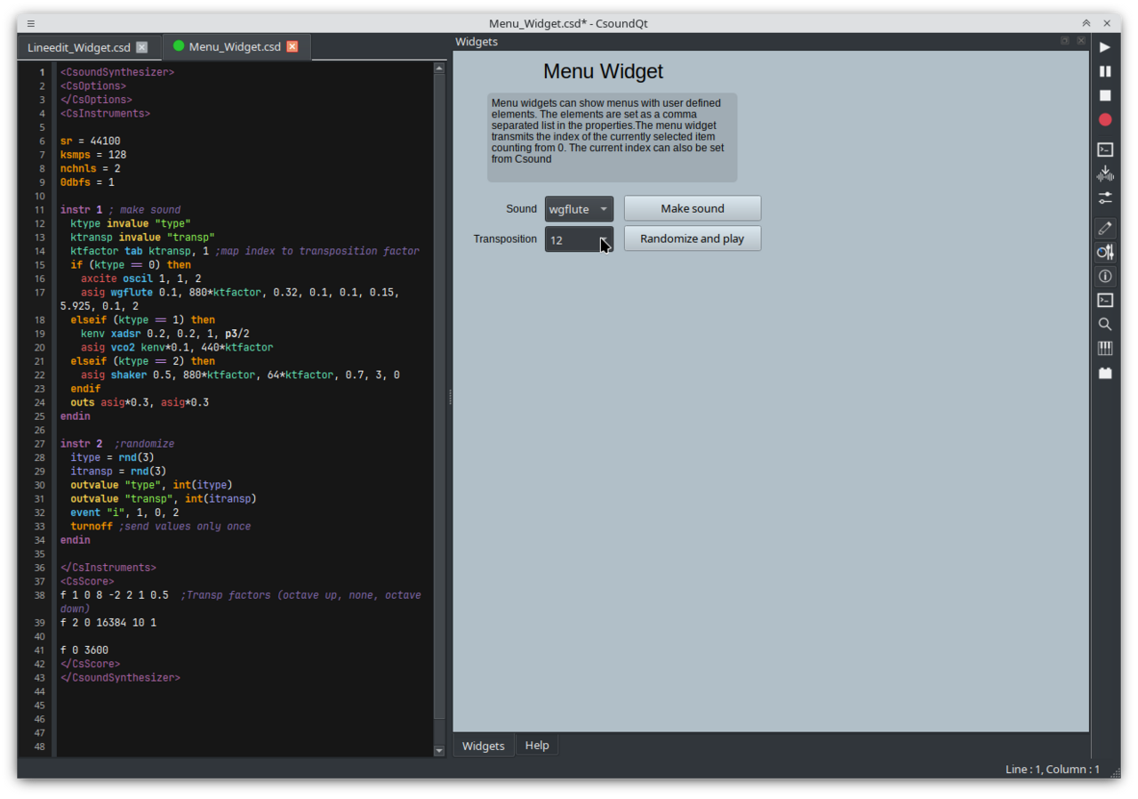Toggle the lower console terminal icon
Screen dimensions: 1138x799
(1105, 301)
